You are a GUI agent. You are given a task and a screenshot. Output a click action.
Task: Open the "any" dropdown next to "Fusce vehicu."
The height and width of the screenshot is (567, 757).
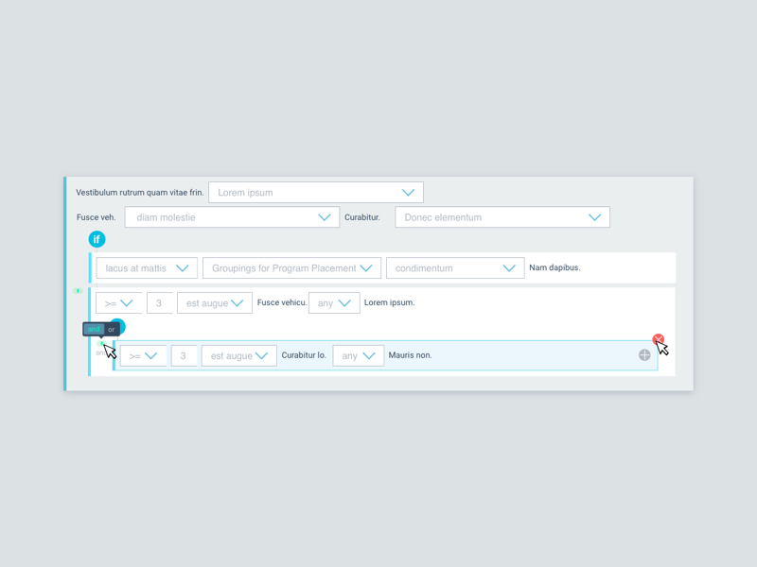[333, 302]
